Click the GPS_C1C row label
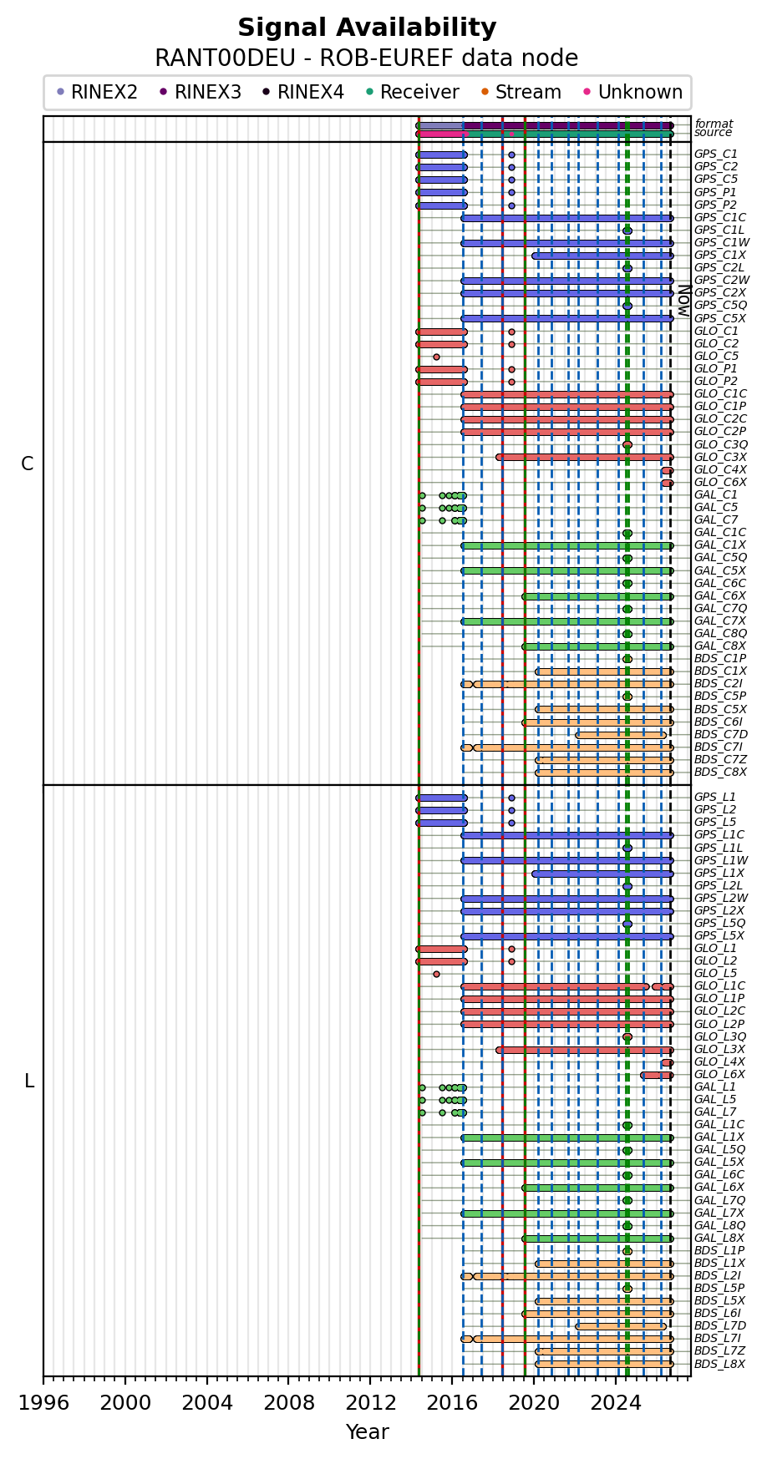This screenshot has width=767, height=1459. pos(720,218)
